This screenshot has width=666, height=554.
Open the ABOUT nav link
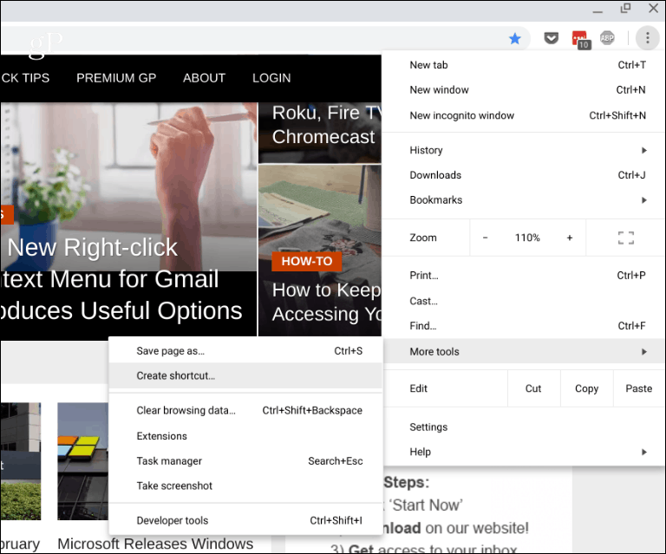pos(205,78)
